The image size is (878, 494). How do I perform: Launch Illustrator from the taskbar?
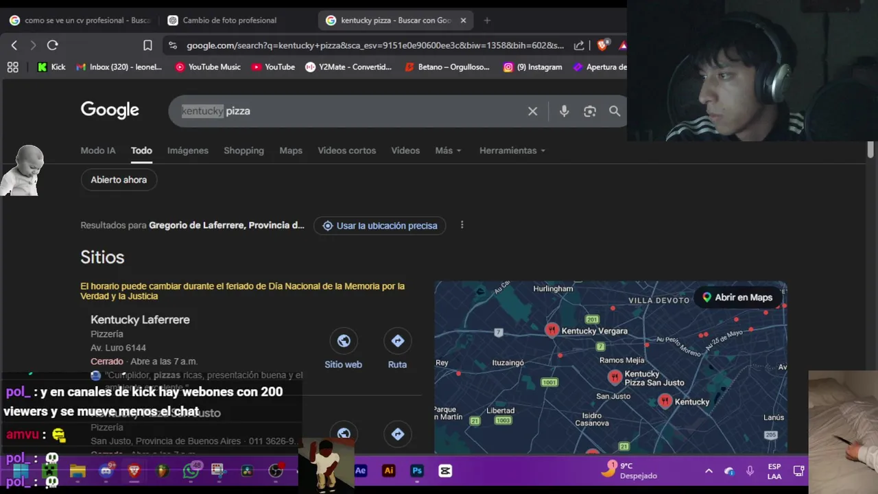point(389,471)
